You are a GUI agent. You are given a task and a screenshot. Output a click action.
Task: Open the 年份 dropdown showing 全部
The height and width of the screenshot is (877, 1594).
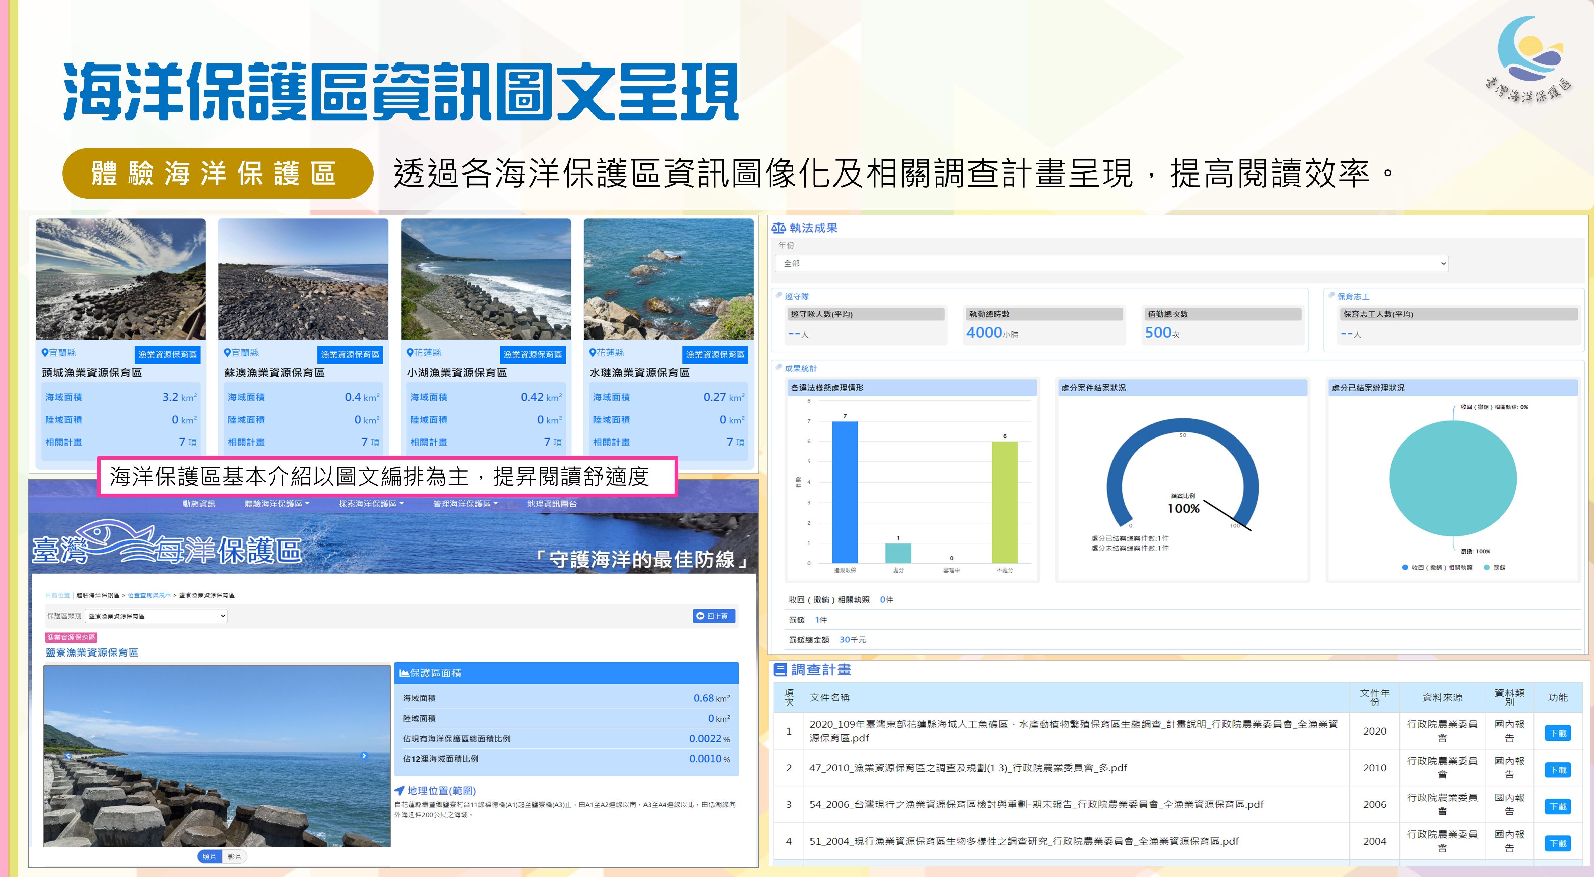[x=1111, y=264]
